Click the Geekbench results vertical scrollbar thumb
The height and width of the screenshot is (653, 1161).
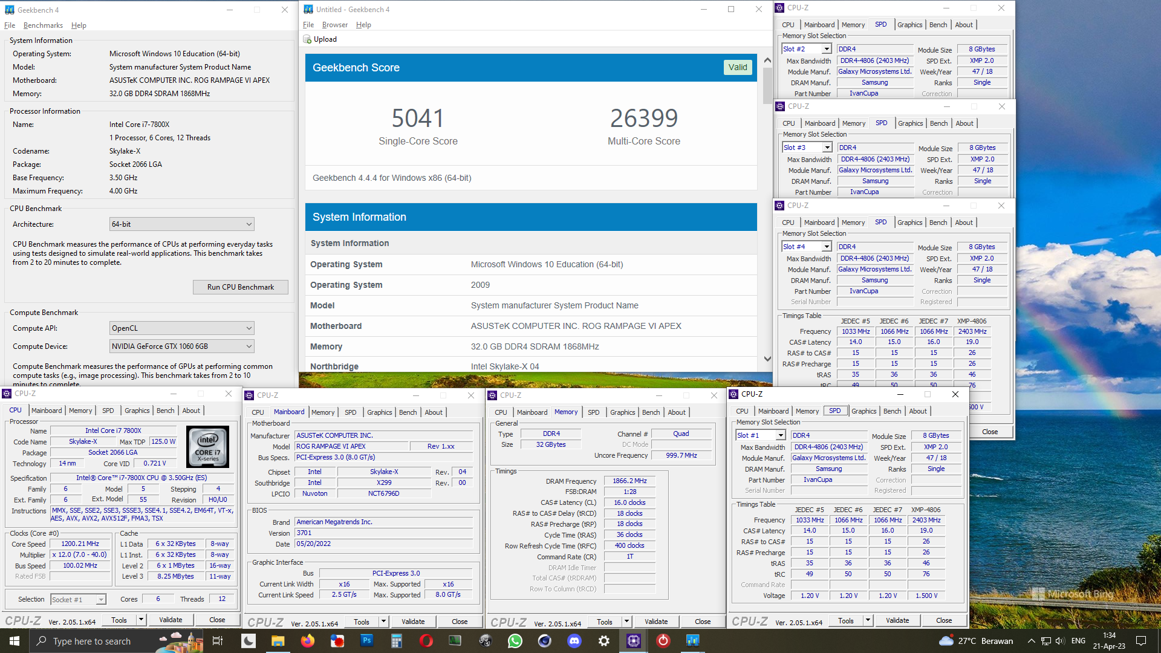(767, 86)
